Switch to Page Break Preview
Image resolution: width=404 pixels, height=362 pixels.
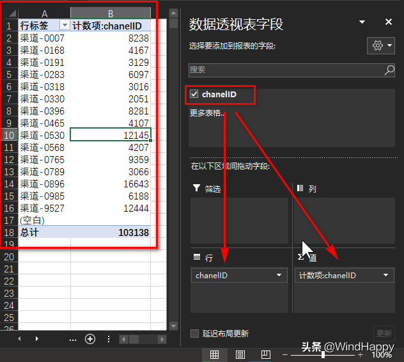pos(266,355)
